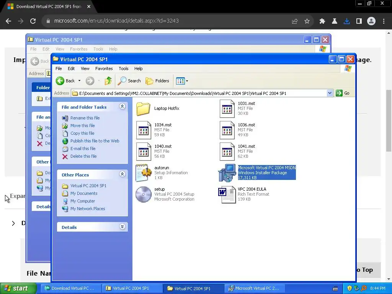
Task: Open the File menu in front Explorer window
Action: click(59, 69)
